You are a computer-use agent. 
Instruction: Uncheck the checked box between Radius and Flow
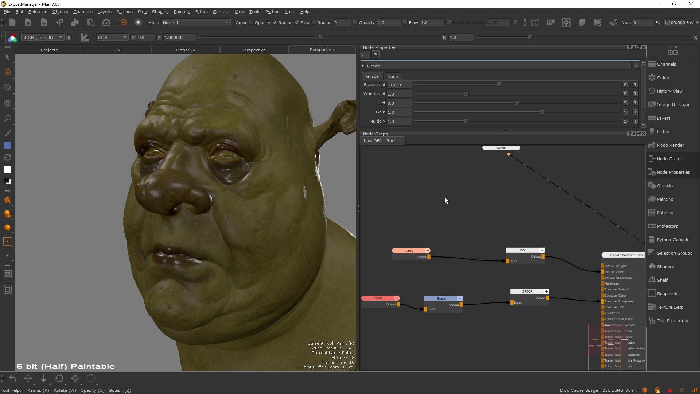coord(297,22)
